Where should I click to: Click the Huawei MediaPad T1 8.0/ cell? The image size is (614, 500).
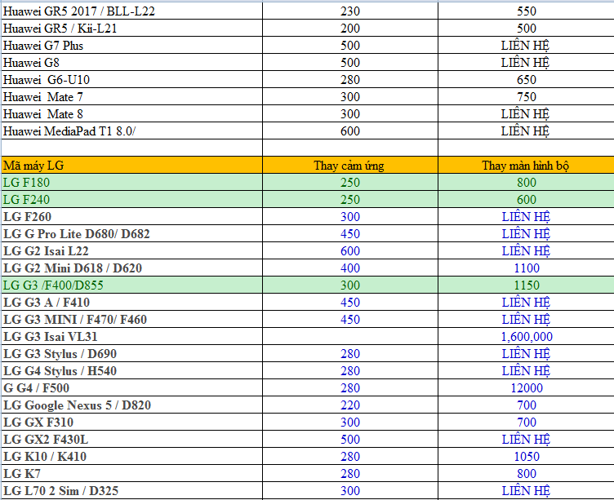click(132, 131)
